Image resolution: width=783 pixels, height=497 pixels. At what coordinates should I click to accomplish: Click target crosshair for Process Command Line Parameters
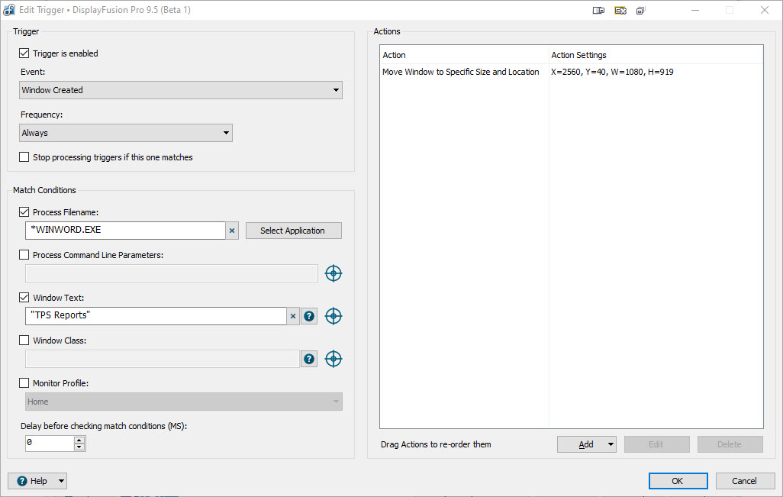pyautogui.click(x=333, y=273)
